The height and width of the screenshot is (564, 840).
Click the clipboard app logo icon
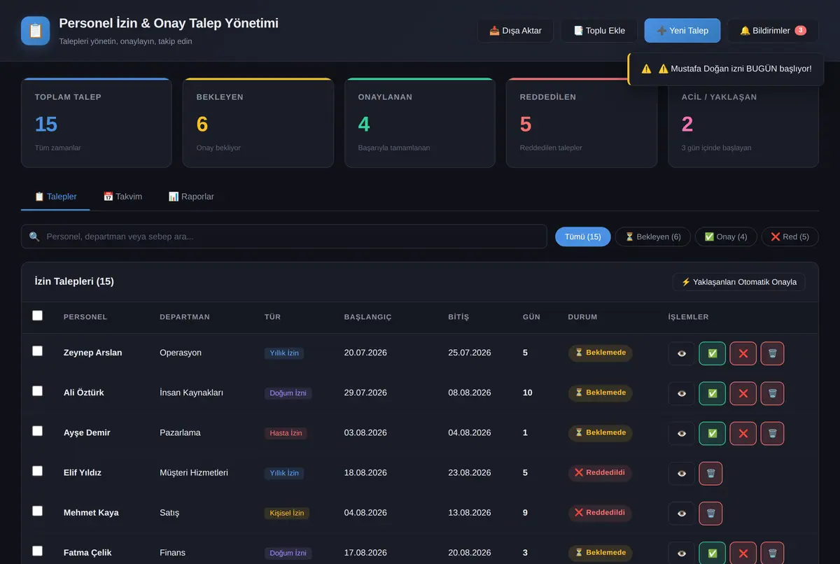36,31
